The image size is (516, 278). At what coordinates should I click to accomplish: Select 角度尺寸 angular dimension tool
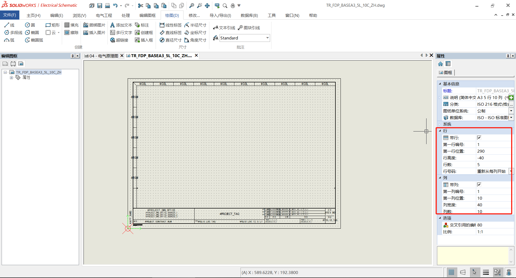(x=195, y=40)
